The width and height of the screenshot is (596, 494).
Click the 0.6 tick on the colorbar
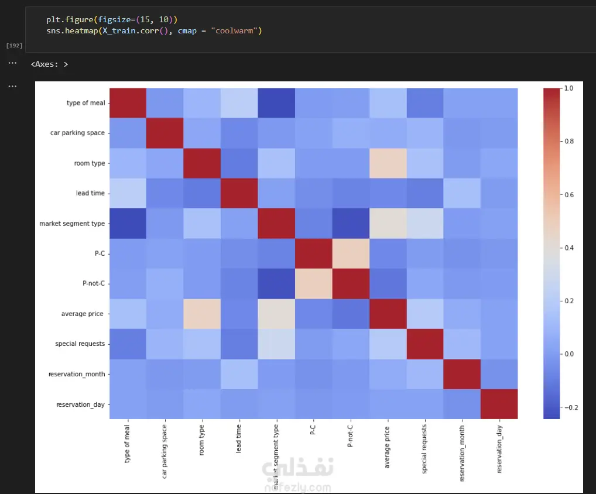569,194
